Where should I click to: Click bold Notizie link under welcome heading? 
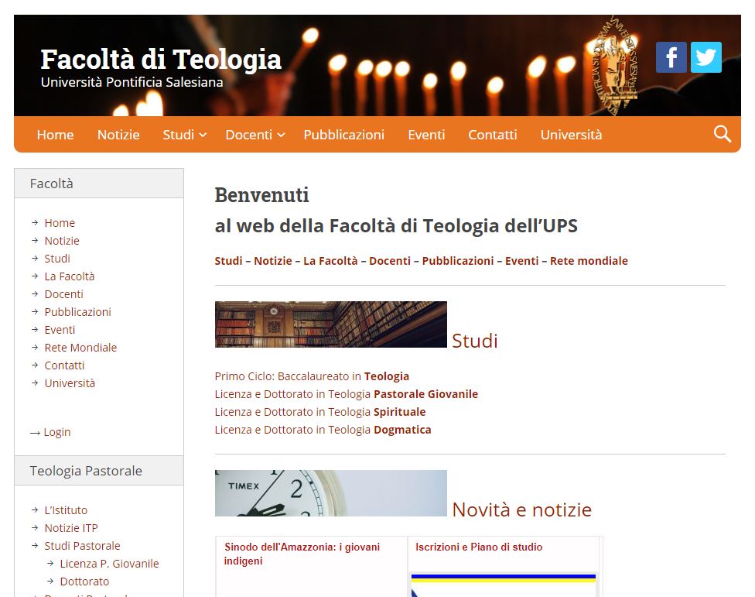click(x=273, y=261)
